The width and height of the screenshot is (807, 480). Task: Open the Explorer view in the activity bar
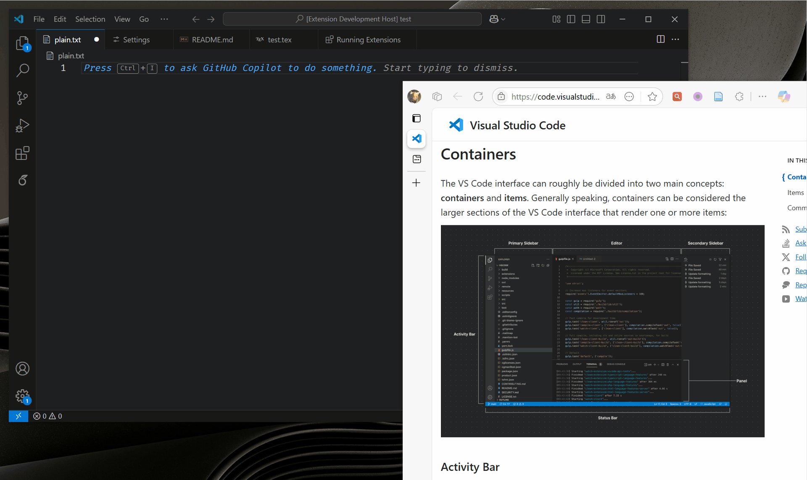click(23, 43)
